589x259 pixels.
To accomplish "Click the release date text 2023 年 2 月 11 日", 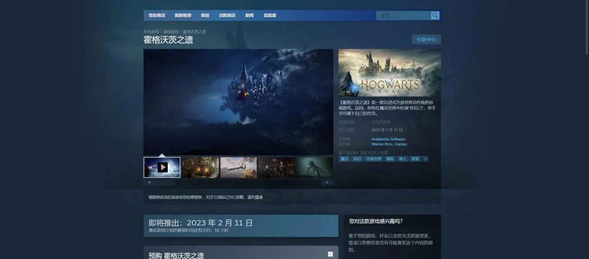I will point(387,130).
